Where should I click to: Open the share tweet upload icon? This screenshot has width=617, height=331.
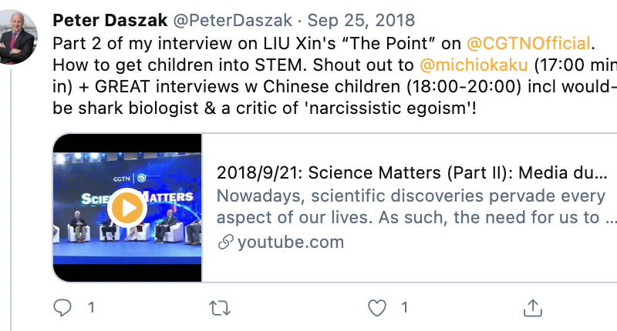531,308
